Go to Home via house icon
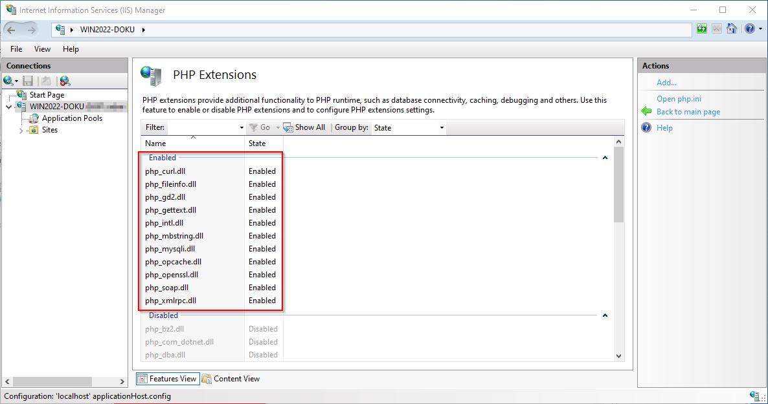Viewport: 768px width, 404px height. tap(732, 29)
